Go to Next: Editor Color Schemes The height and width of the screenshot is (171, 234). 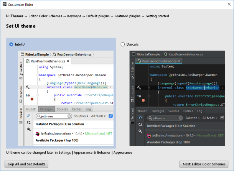(203, 164)
